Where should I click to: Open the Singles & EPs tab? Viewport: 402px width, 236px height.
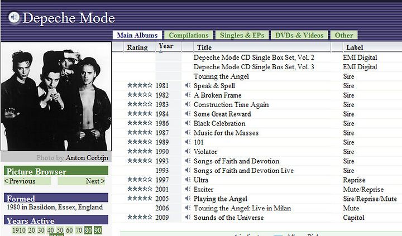click(242, 35)
